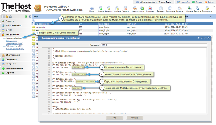Screen dimensions: 216x125
Task: Click the Отмена button in editor dialog
Action: point(135,118)
